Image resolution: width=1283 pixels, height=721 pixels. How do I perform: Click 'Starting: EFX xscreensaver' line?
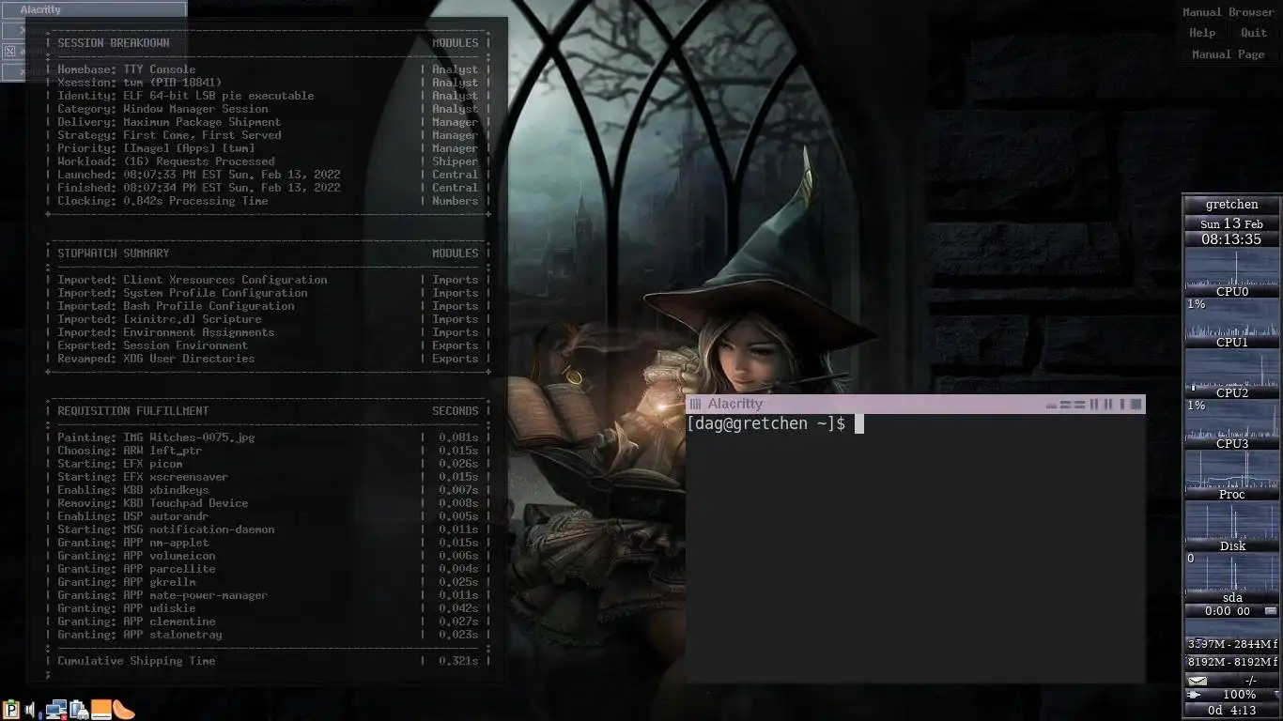[143, 477]
